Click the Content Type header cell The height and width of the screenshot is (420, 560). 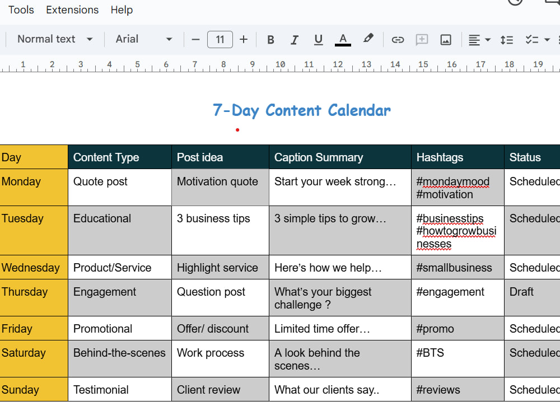click(120, 157)
